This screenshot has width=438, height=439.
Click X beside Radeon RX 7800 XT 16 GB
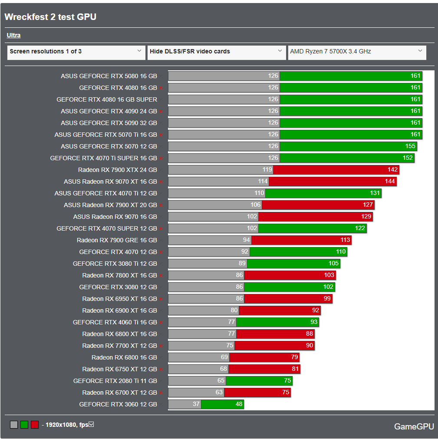click(161, 276)
